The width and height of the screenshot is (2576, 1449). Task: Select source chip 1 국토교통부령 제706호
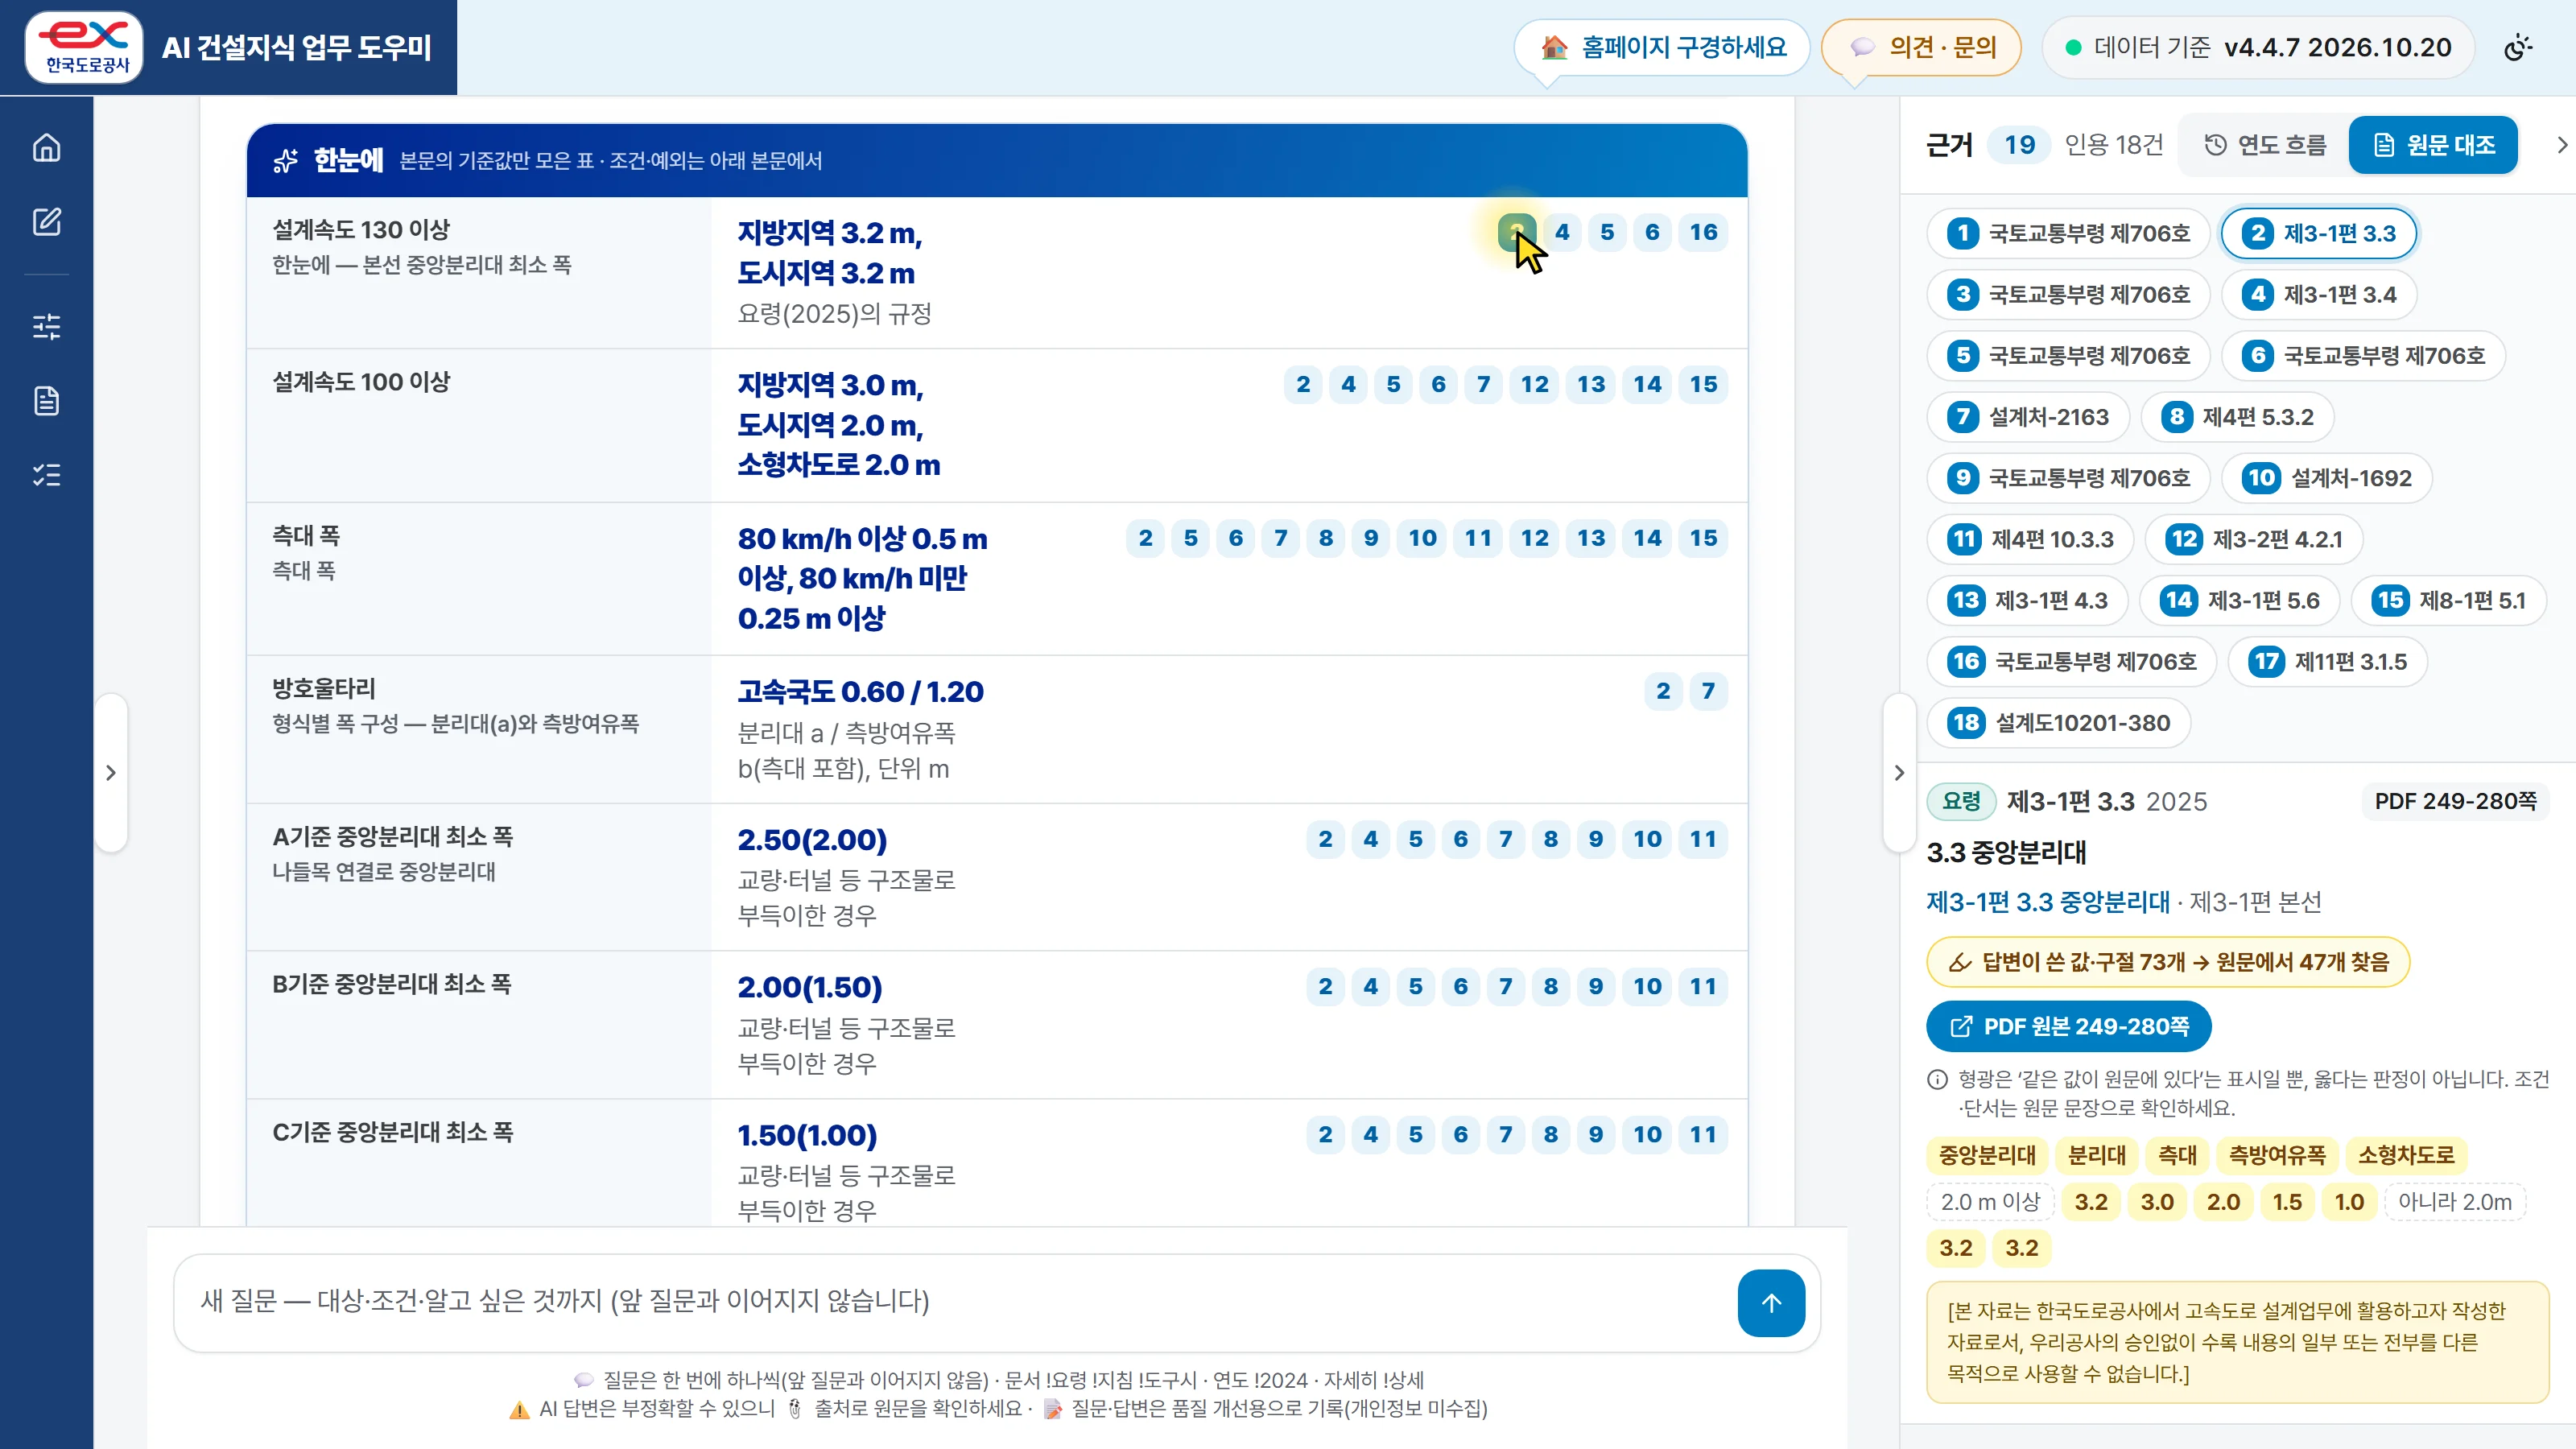[x=2067, y=233]
